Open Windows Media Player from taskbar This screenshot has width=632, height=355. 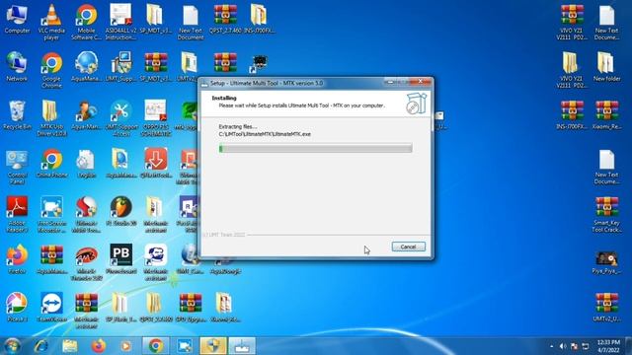[126, 346]
